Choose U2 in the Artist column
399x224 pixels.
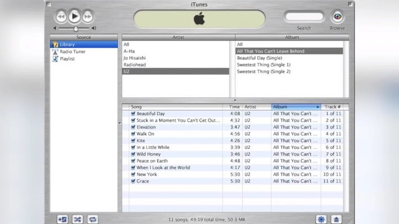[175, 71]
